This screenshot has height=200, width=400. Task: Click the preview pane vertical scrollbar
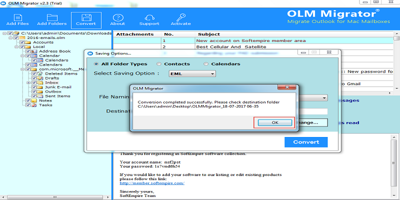point(393,166)
